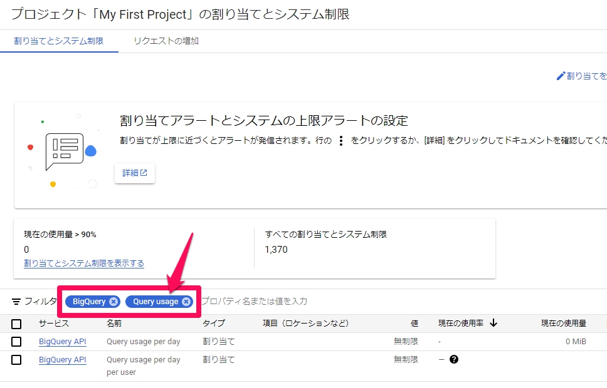Select the BigQuery filter chip label

[x=89, y=302]
